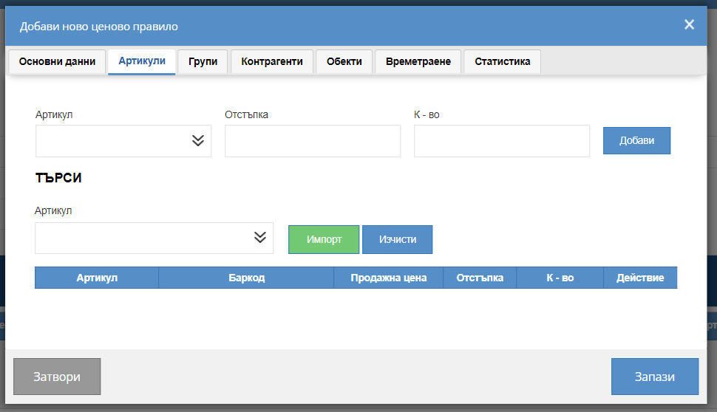Image resolution: width=717 pixels, height=412 pixels.
Task: Click the Добави button
Action: click(x=636, y=141)
